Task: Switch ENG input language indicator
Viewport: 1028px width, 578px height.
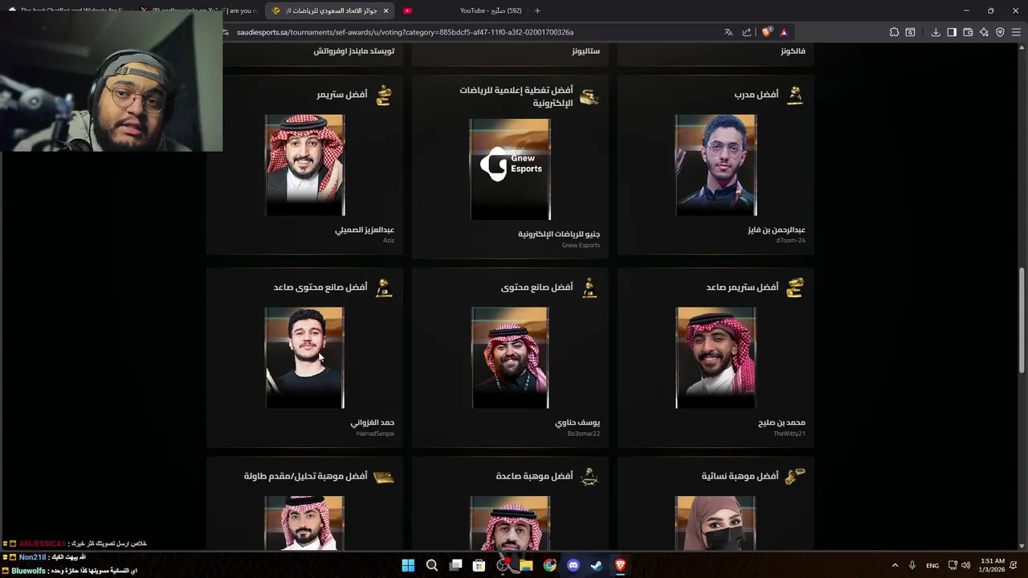Action: coord(932,565)
